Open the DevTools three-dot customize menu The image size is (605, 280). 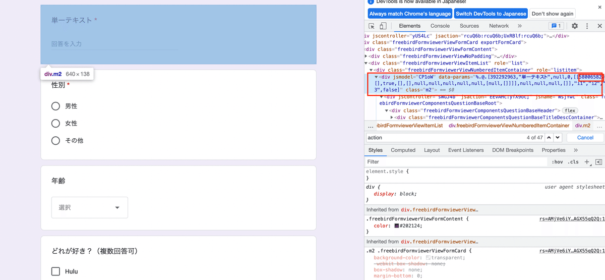(x=587, y=26)
